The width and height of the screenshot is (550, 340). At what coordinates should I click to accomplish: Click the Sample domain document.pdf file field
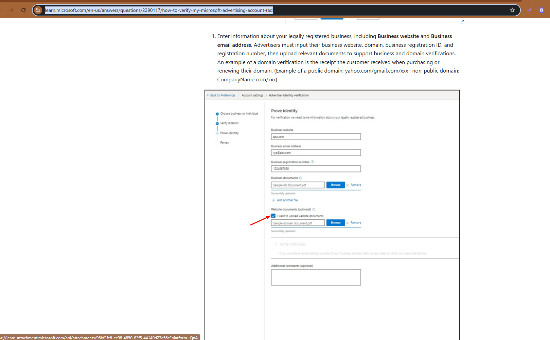(x=298, y=223)
